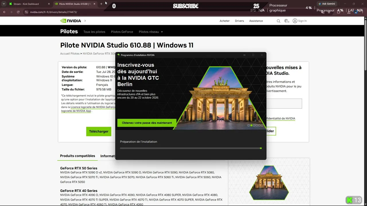Close the Stream - Kick Dashboard tab
Viewport: 367px width, 206px height.
(49, 4)
